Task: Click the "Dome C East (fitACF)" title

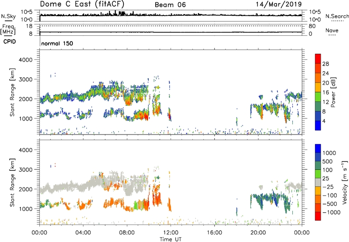Action: (x=82, y=4)
